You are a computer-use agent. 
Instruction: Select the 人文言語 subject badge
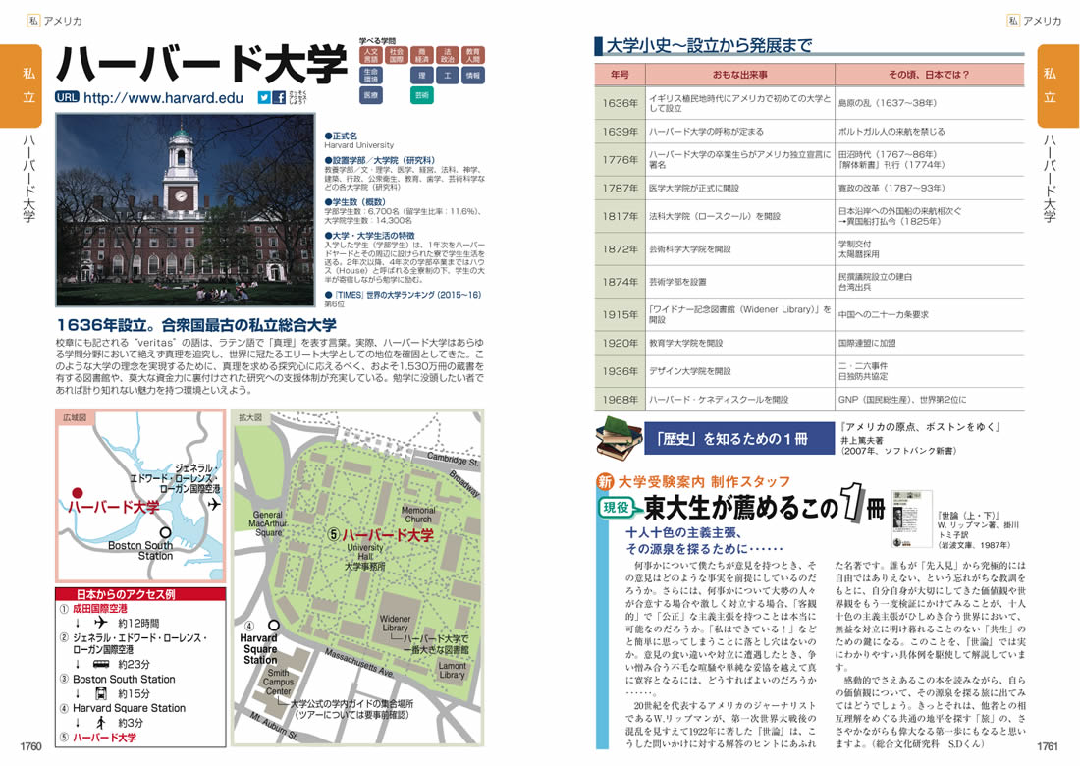(370, 55)
